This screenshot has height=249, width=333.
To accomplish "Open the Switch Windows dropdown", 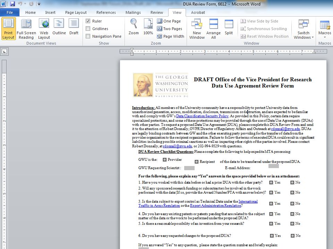I will 304,29.
